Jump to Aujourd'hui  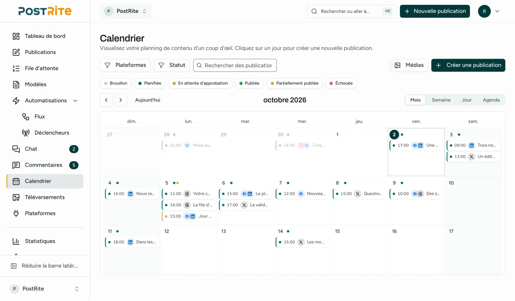(148, 100)
